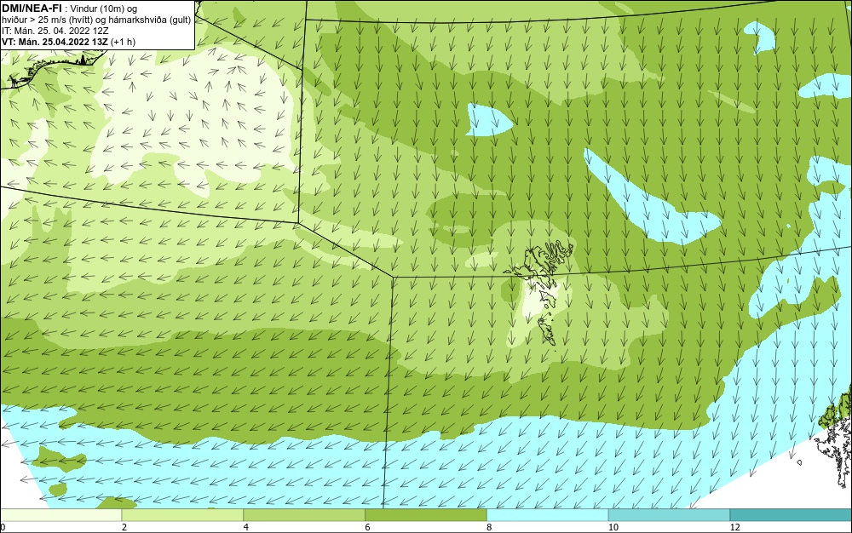Click the 'hviður > 25 m/s' legend line

(x=96, y=20)
